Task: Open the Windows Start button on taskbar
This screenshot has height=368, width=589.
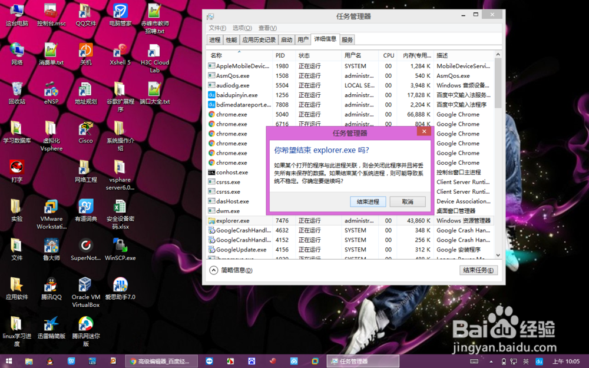Action: pos(9,362)
